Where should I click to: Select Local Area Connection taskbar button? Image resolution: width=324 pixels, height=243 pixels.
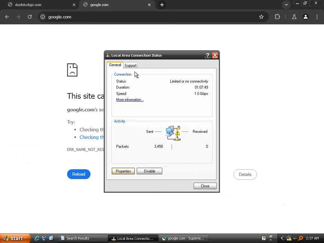133,239
